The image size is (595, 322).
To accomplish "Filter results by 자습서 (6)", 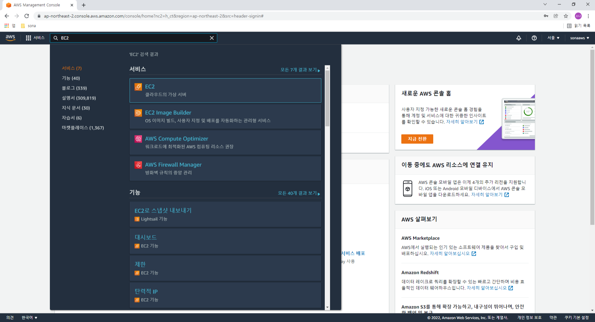I will [72, 118].
